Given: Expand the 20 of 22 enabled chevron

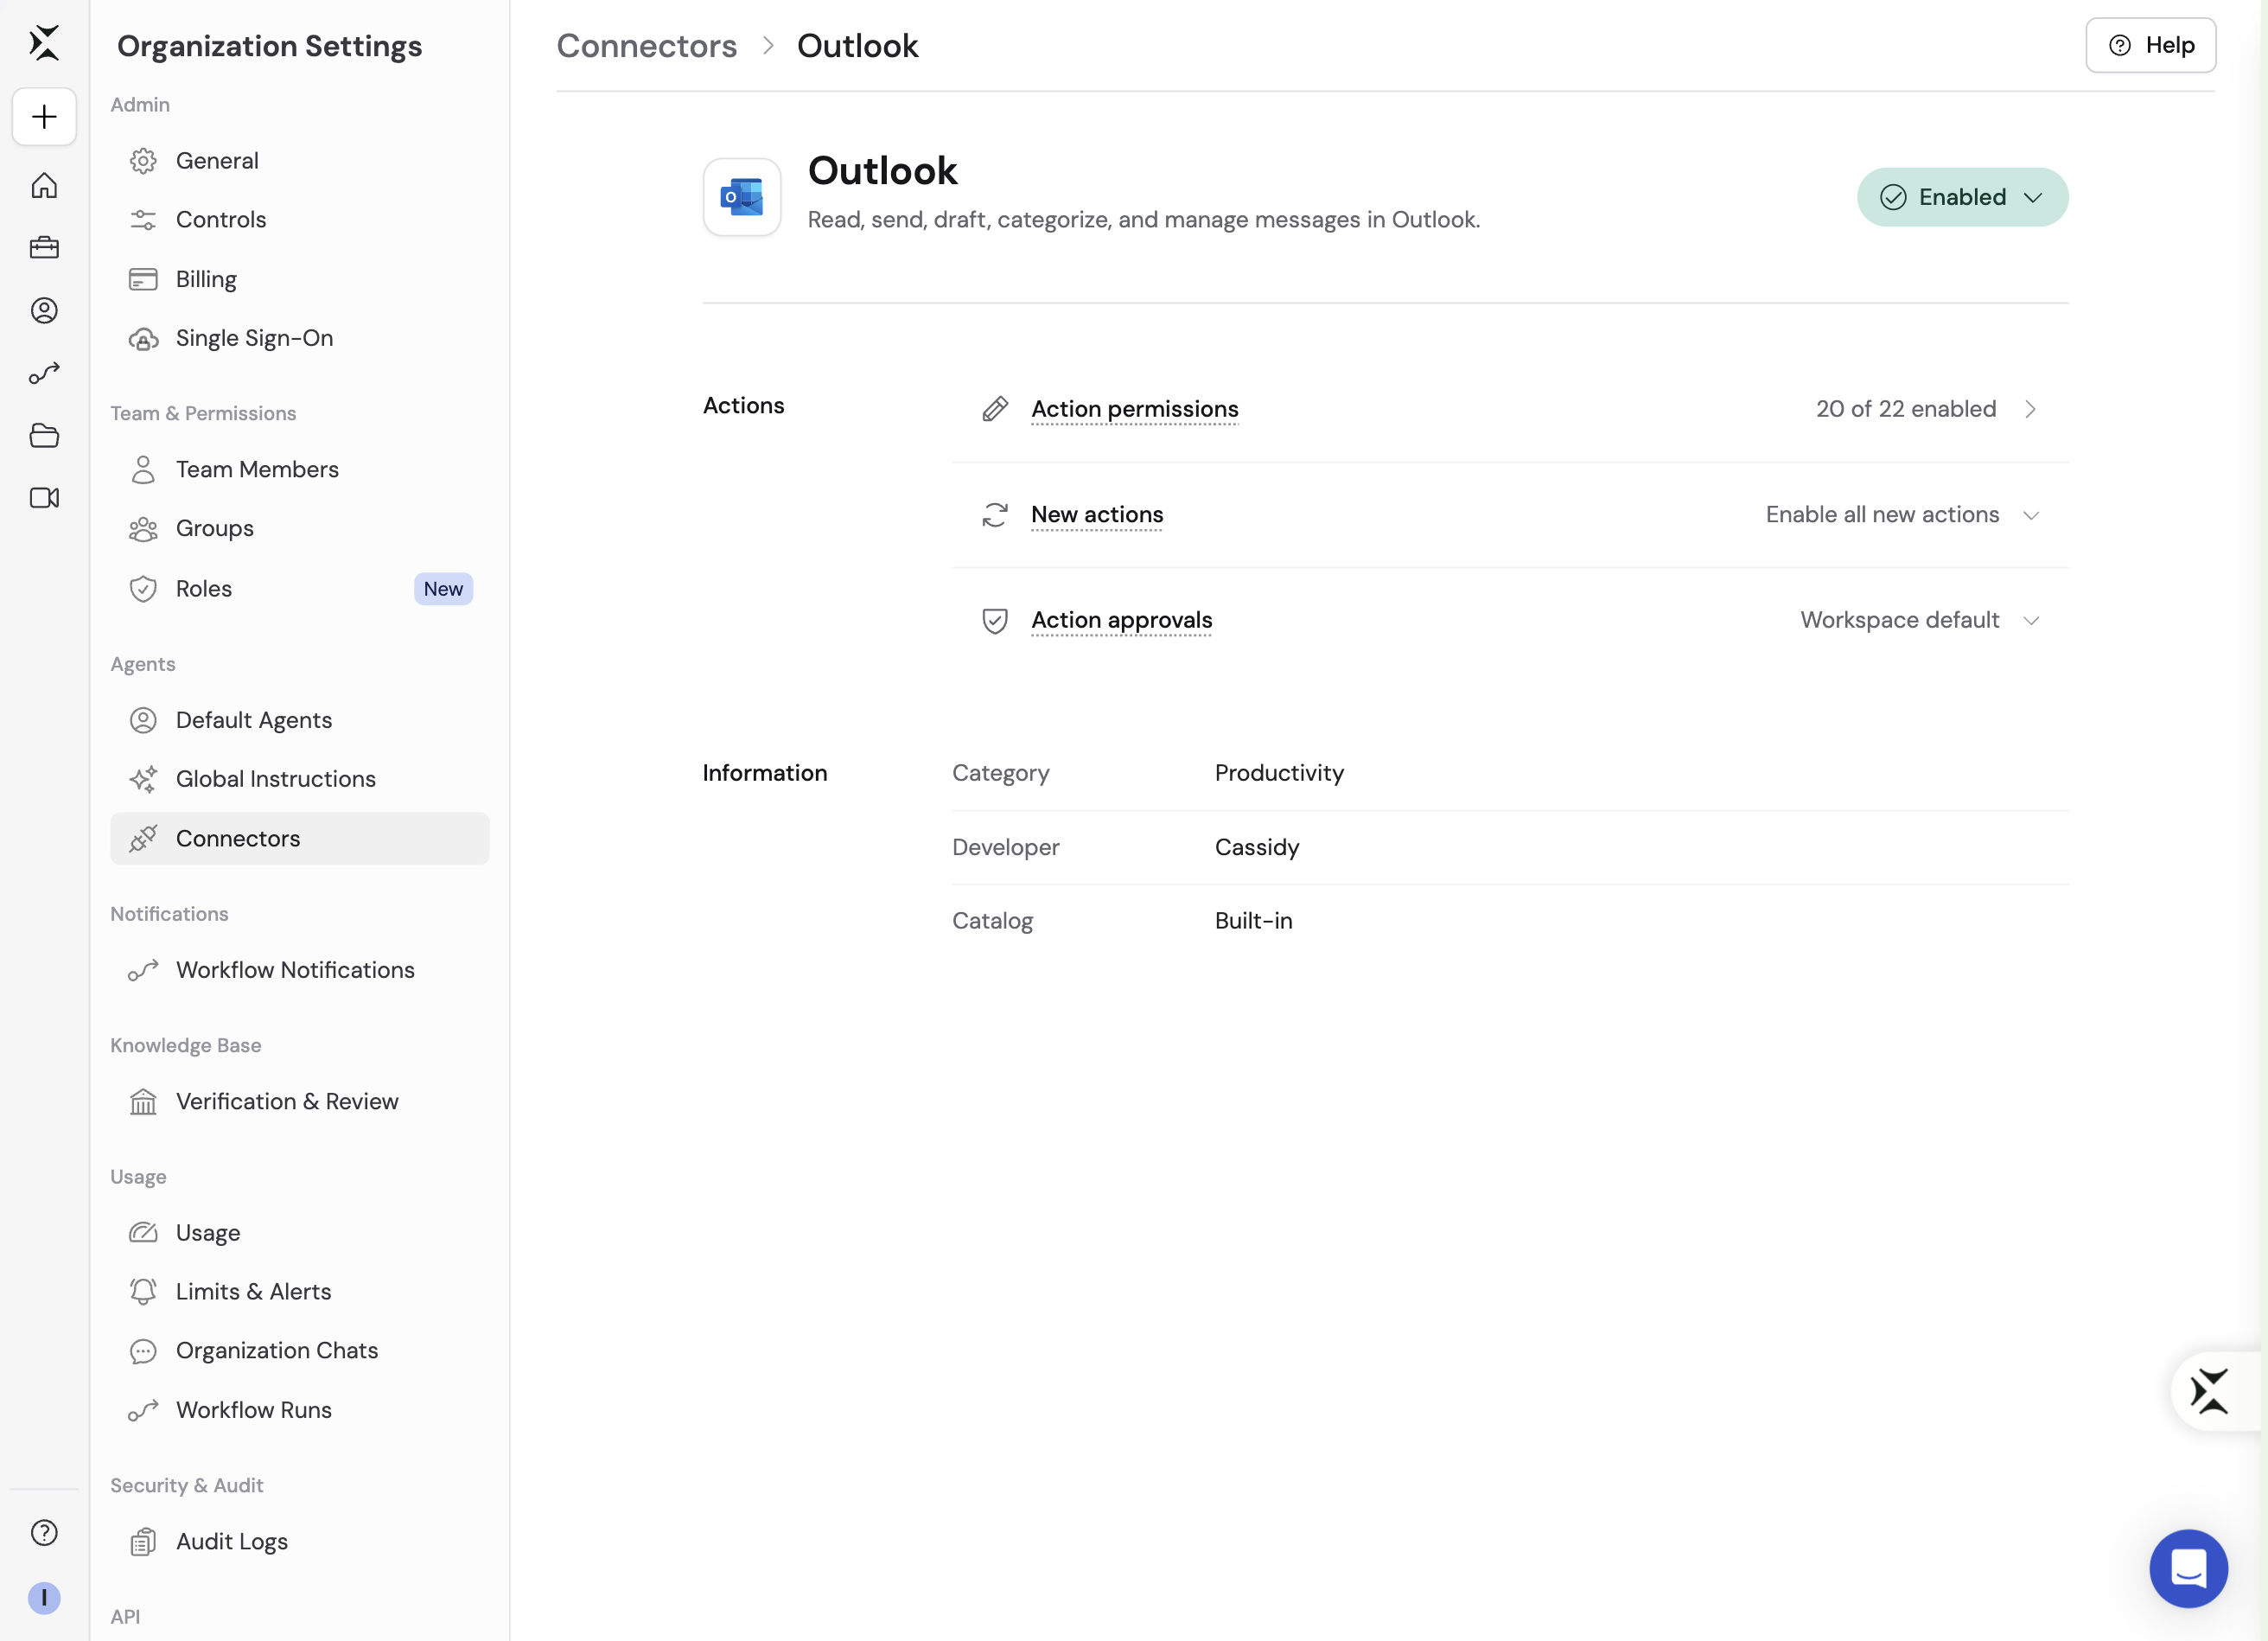Looking at the screenshot, I should point(2030,409).
